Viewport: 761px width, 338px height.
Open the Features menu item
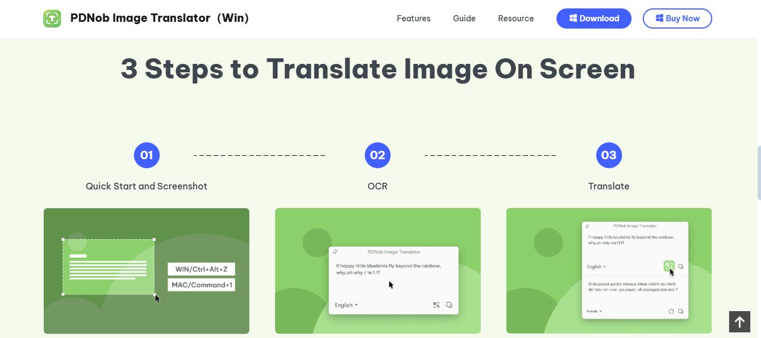(x=414, y=18)
